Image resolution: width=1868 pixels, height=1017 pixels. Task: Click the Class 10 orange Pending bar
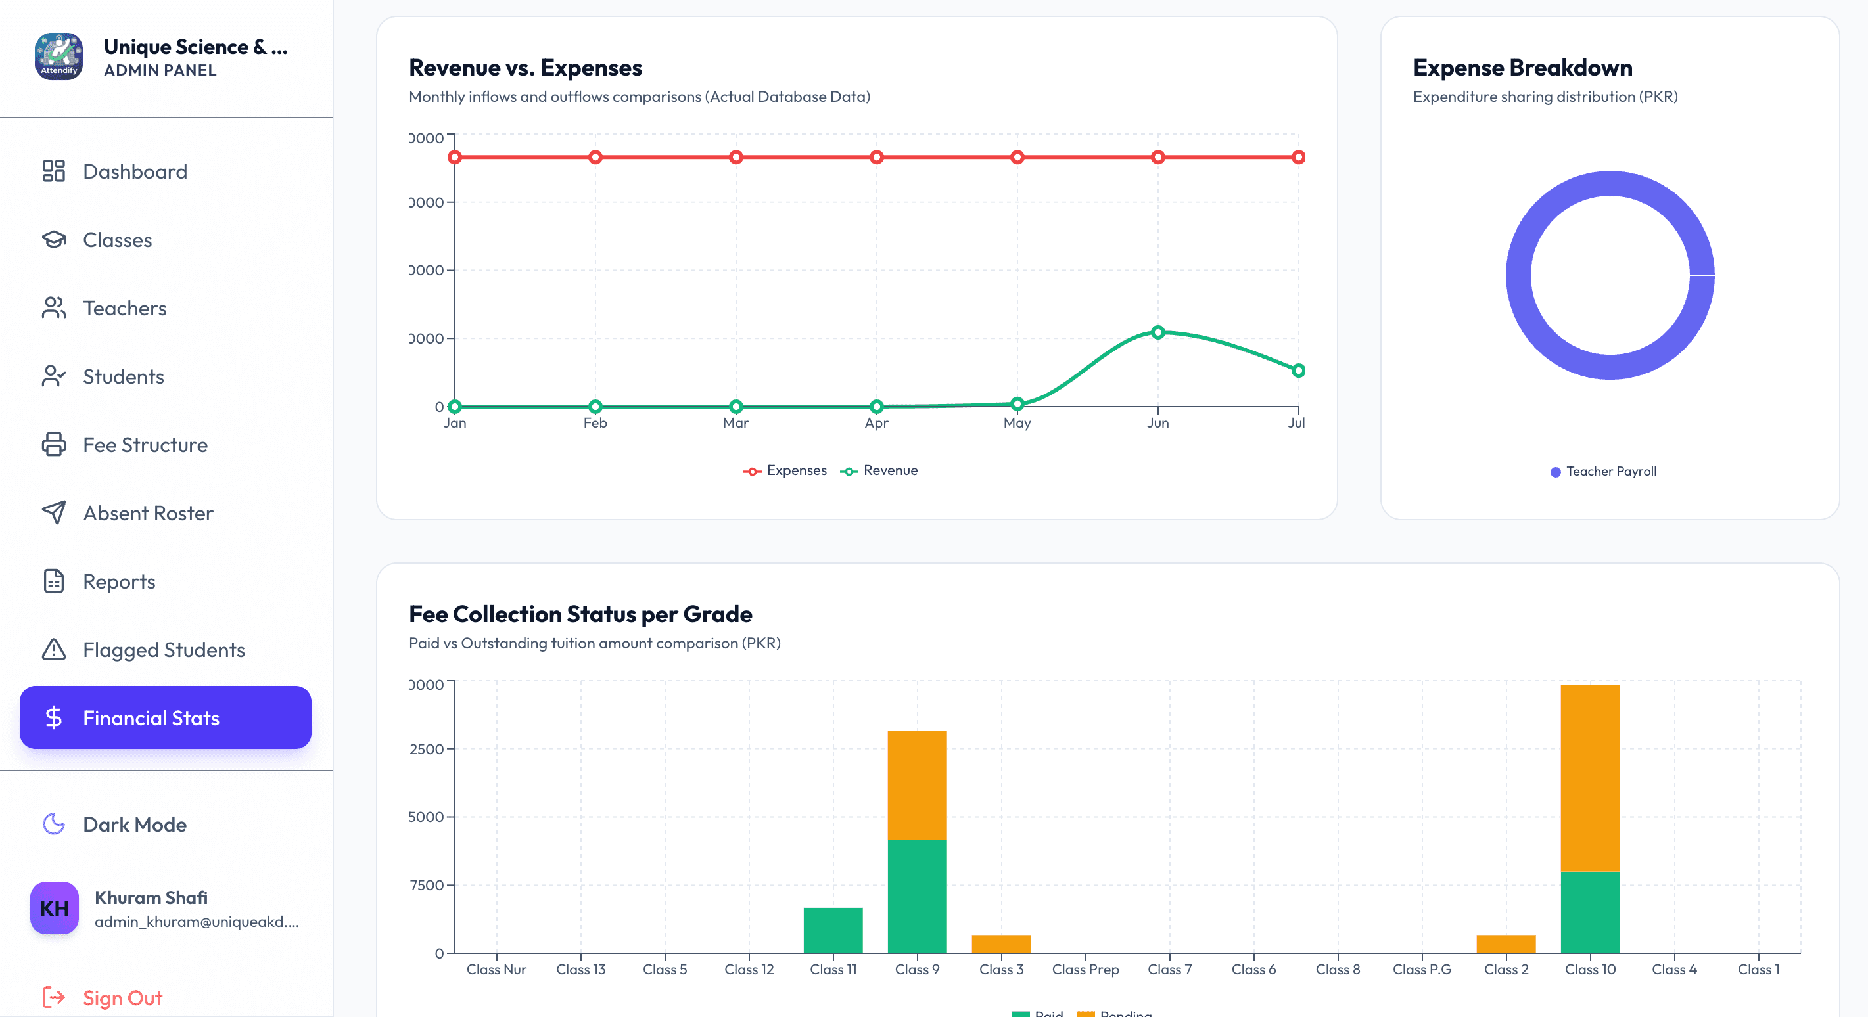coord(1590,779)
